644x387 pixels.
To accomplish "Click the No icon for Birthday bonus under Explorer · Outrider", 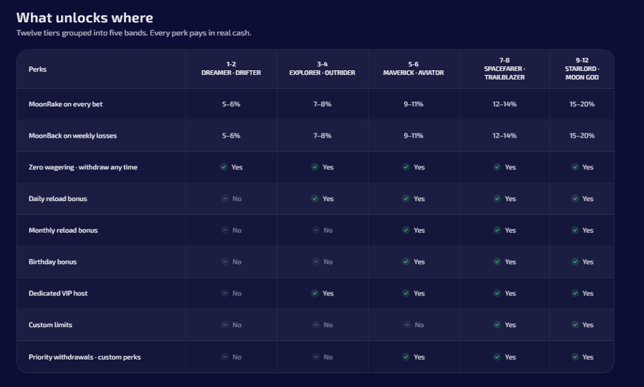I will [x=316, y=262].
